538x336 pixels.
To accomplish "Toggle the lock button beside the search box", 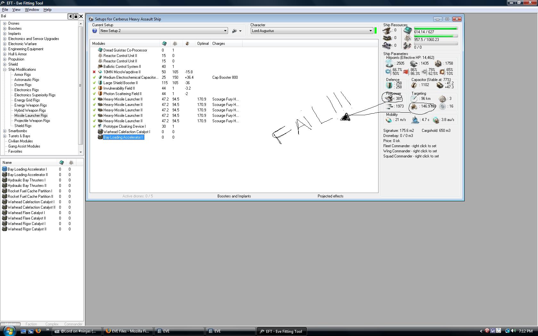I will 76,16.
